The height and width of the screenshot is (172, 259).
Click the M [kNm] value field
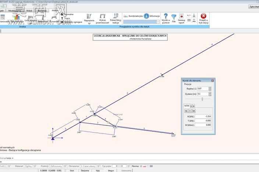tap(203, 125)
